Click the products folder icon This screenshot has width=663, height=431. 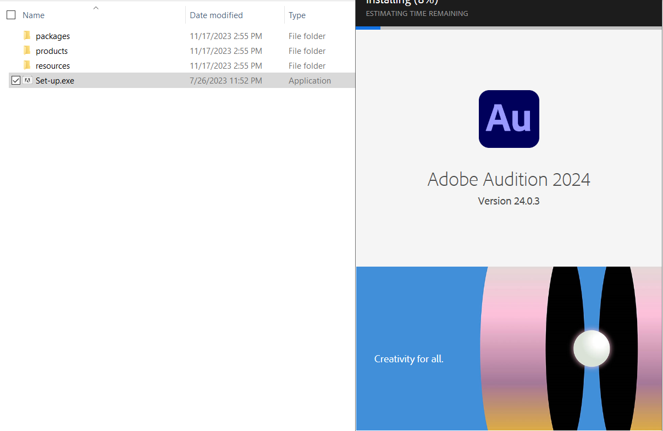[x=27, y=51]
